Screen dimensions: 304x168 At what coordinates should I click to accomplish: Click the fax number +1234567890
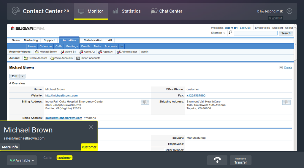coord(196,95)
